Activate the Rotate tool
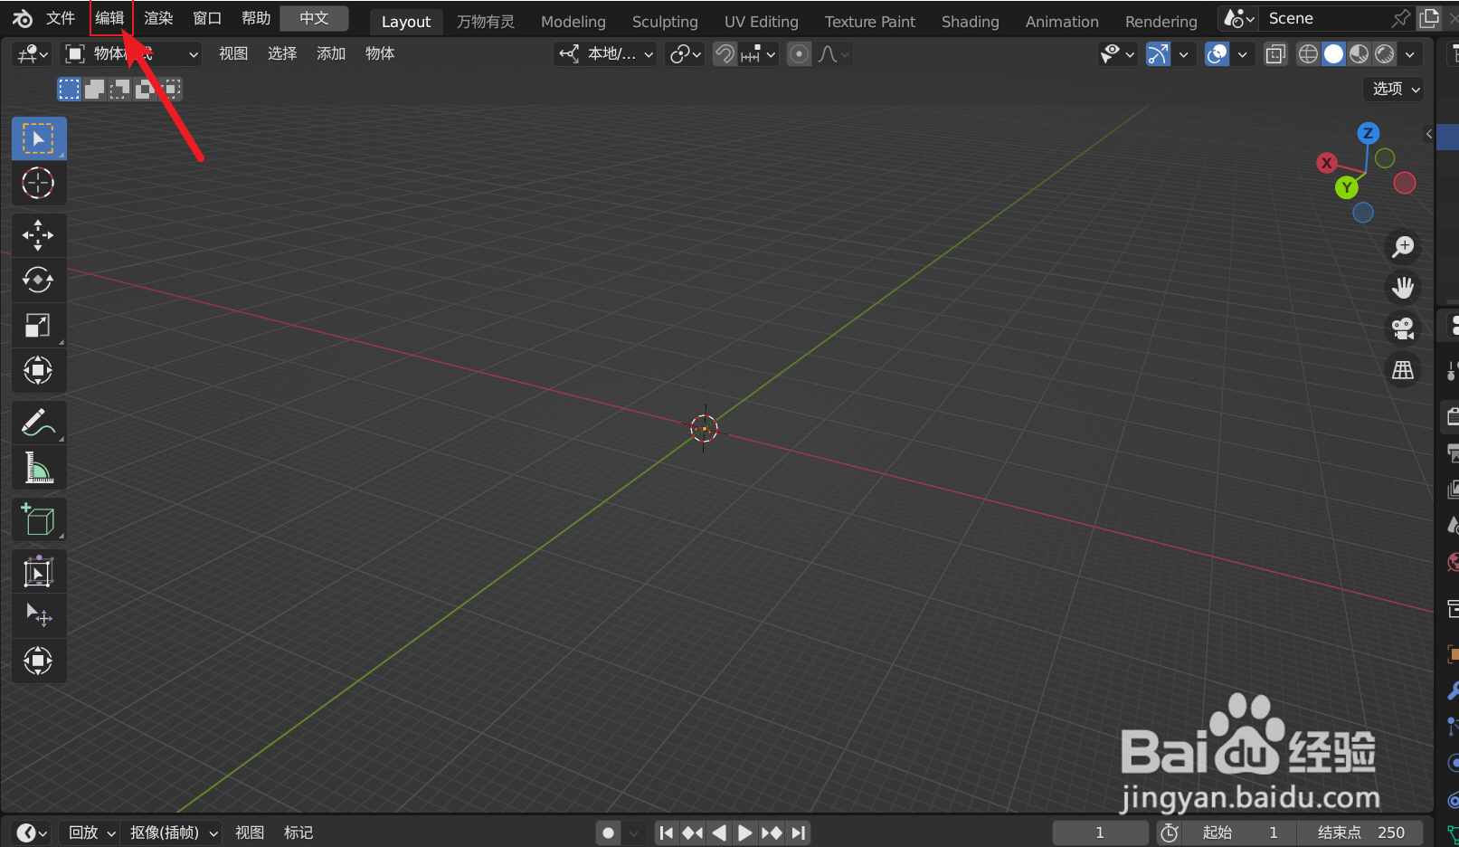Image resolution: width=1459 pixels, height=847 pixels. 38,280
